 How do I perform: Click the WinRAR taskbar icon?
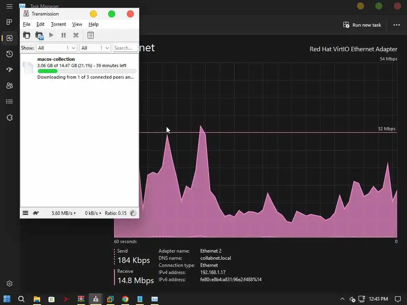(81, 299)
